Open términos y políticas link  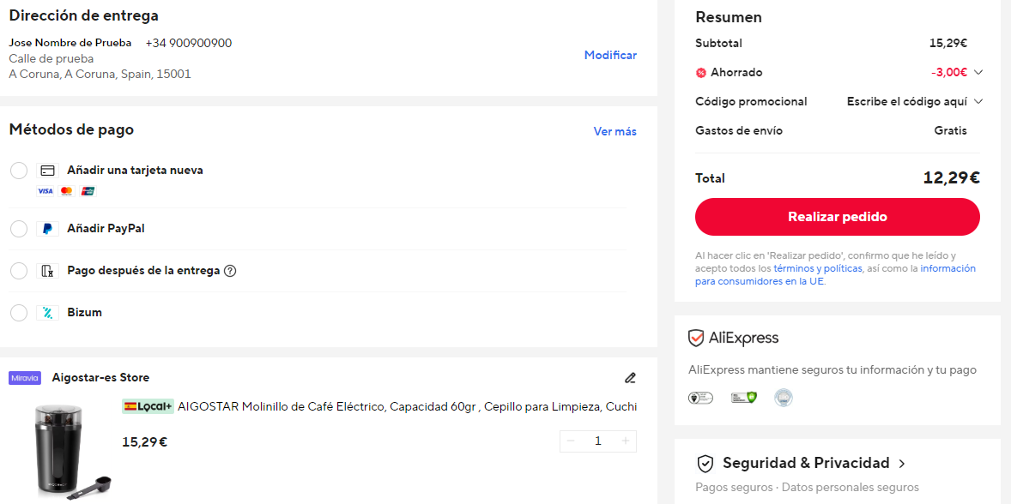click(x=818, y=268)
